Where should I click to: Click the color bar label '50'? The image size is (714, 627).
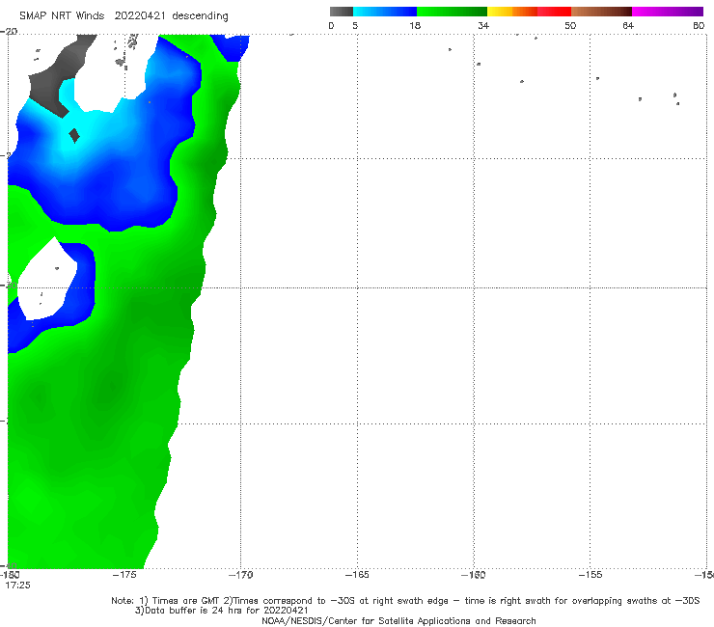570,25
